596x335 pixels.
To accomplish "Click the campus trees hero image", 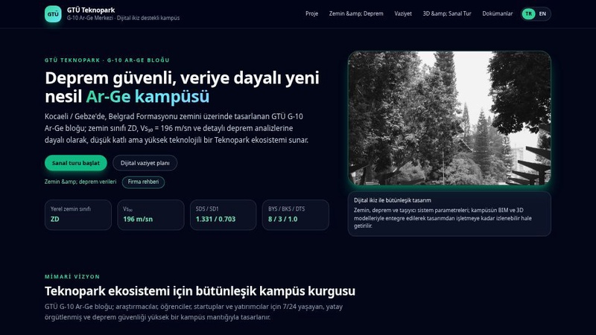I will coord(449,118).
